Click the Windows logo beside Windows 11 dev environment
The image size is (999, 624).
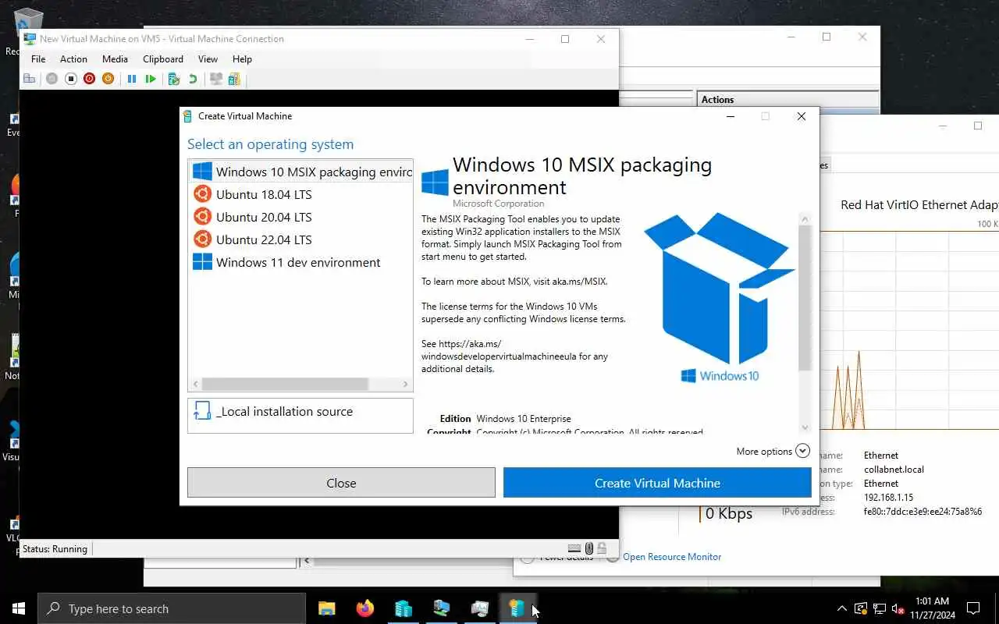[x=202, y=262]
